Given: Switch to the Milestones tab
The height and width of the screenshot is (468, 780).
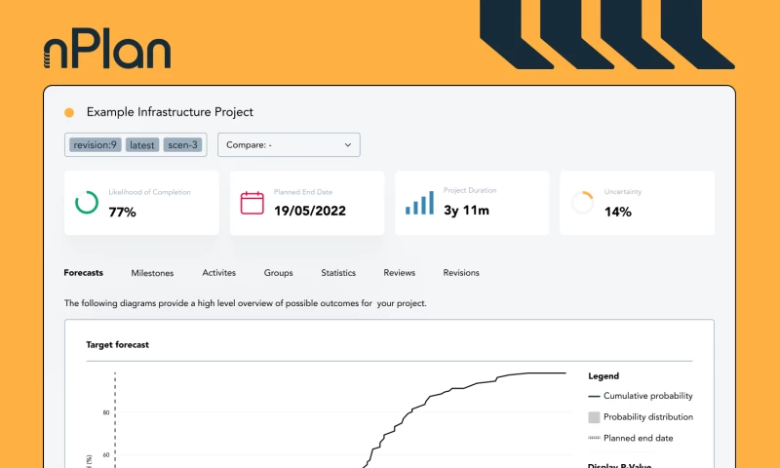Looking at the screenshot, I should (x=153, y=273).
